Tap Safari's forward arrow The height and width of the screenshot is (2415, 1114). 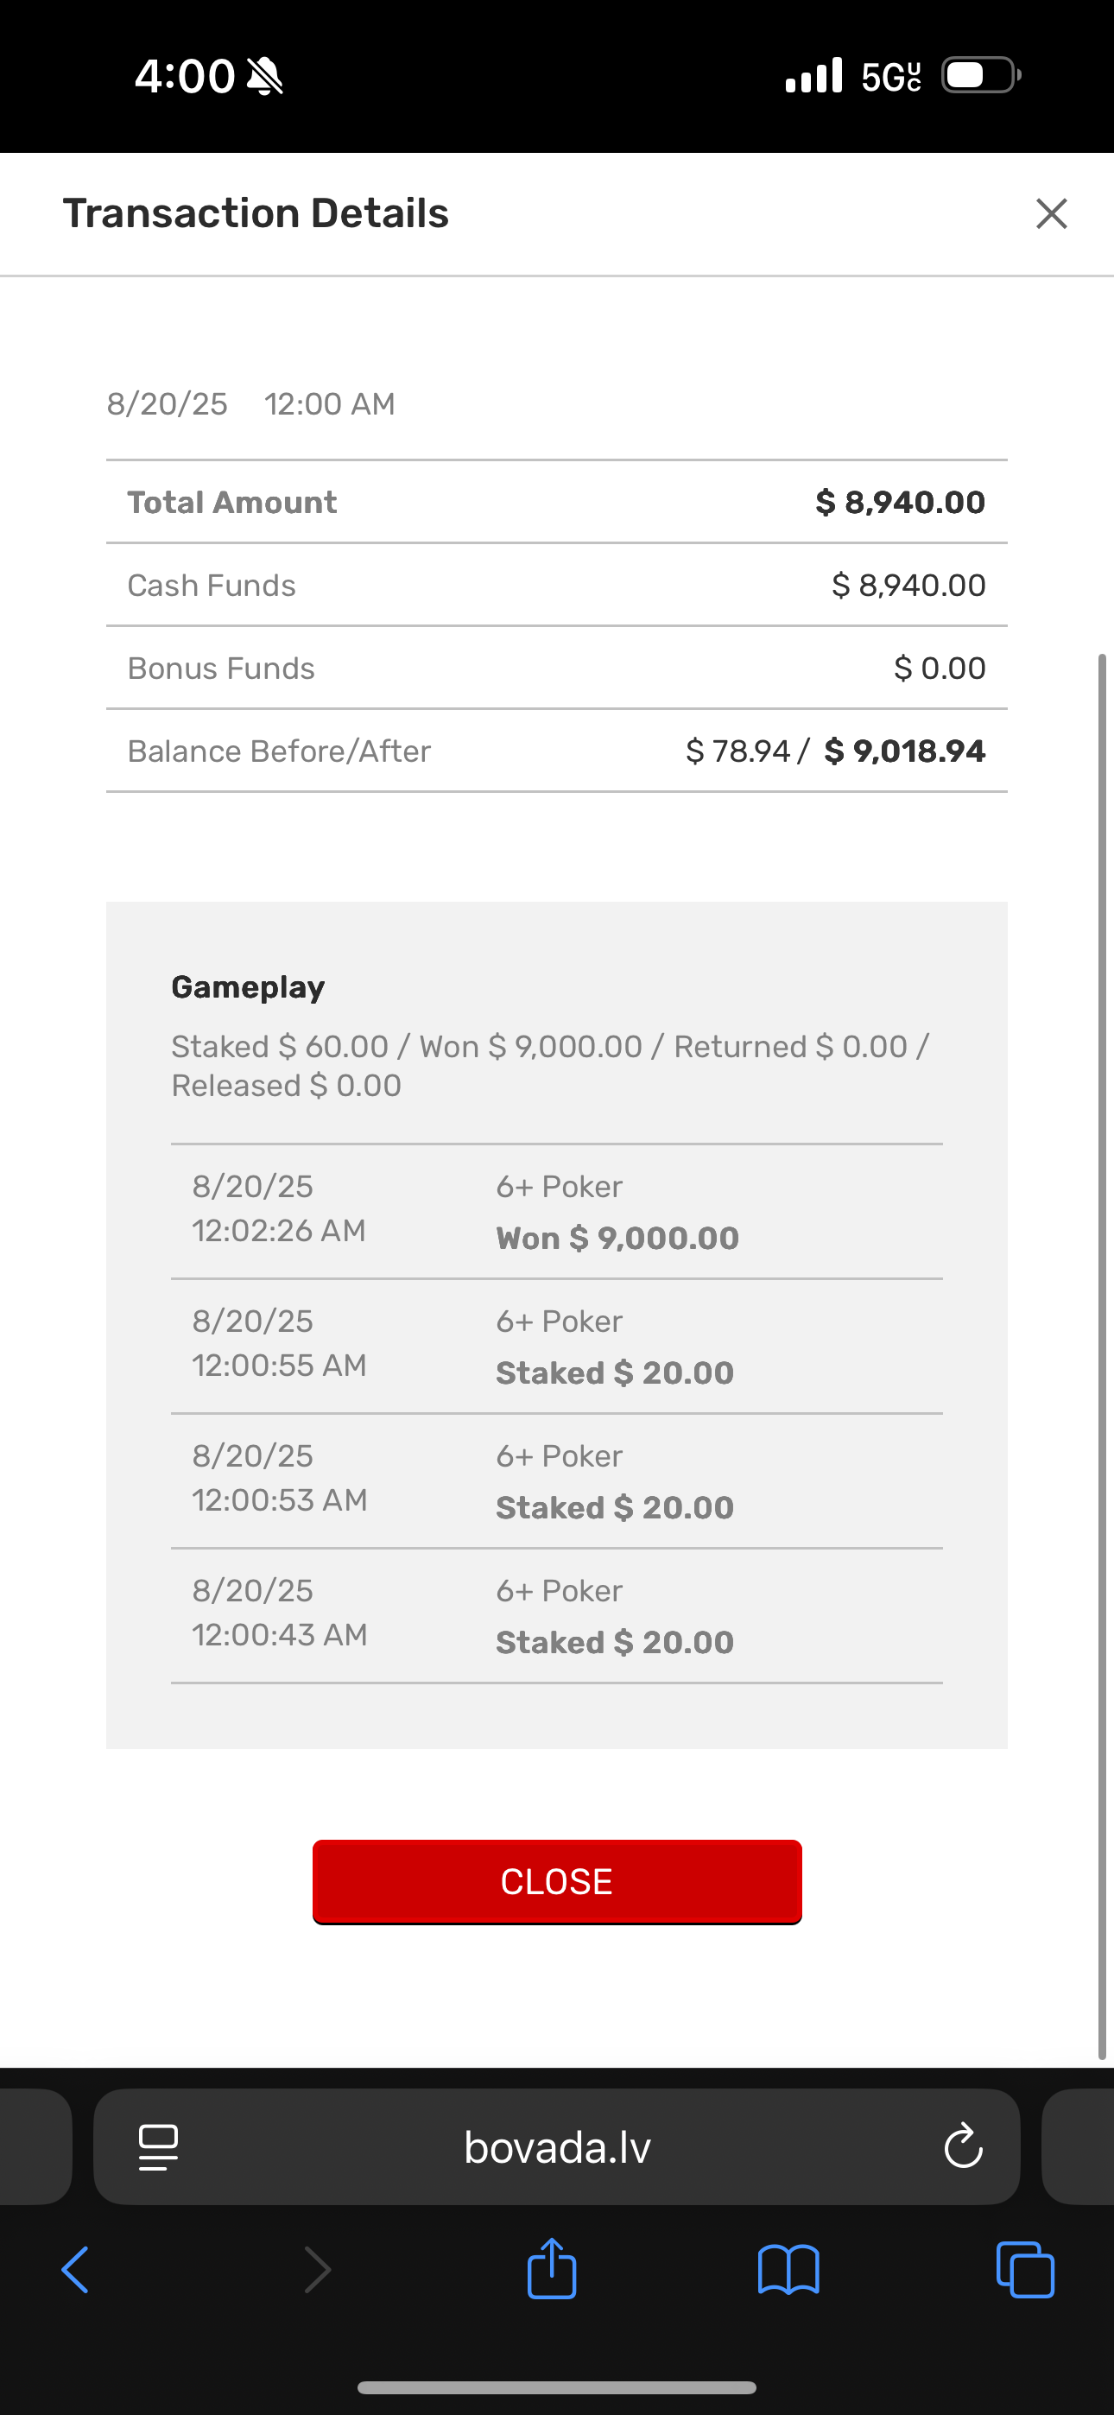click(x=318, y=2270)
